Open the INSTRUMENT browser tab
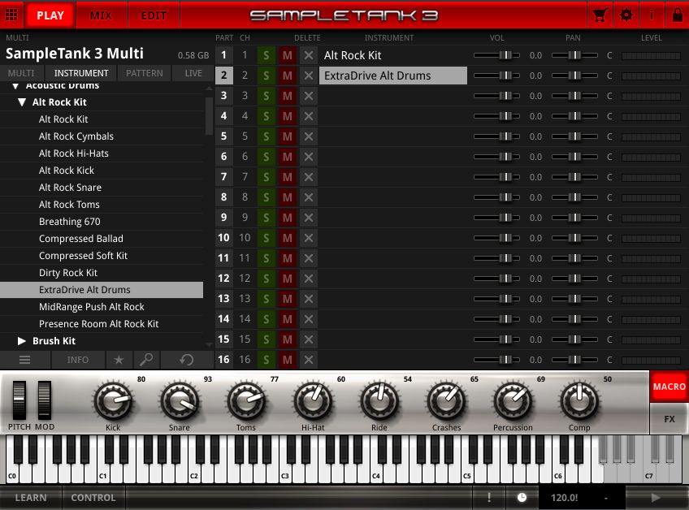 (x=81, y=73)
